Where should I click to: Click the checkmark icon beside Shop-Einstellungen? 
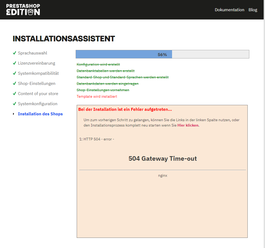click(x=15, y=83)
